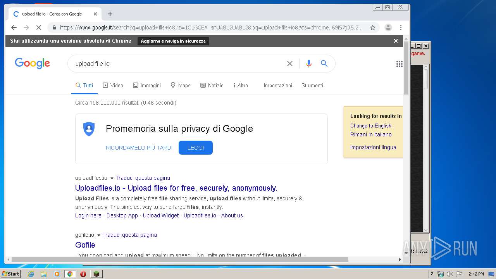Dismiss the obsolete Chrome warning bar
Viewport: 496px width, 279px height.
coord(396,41)
